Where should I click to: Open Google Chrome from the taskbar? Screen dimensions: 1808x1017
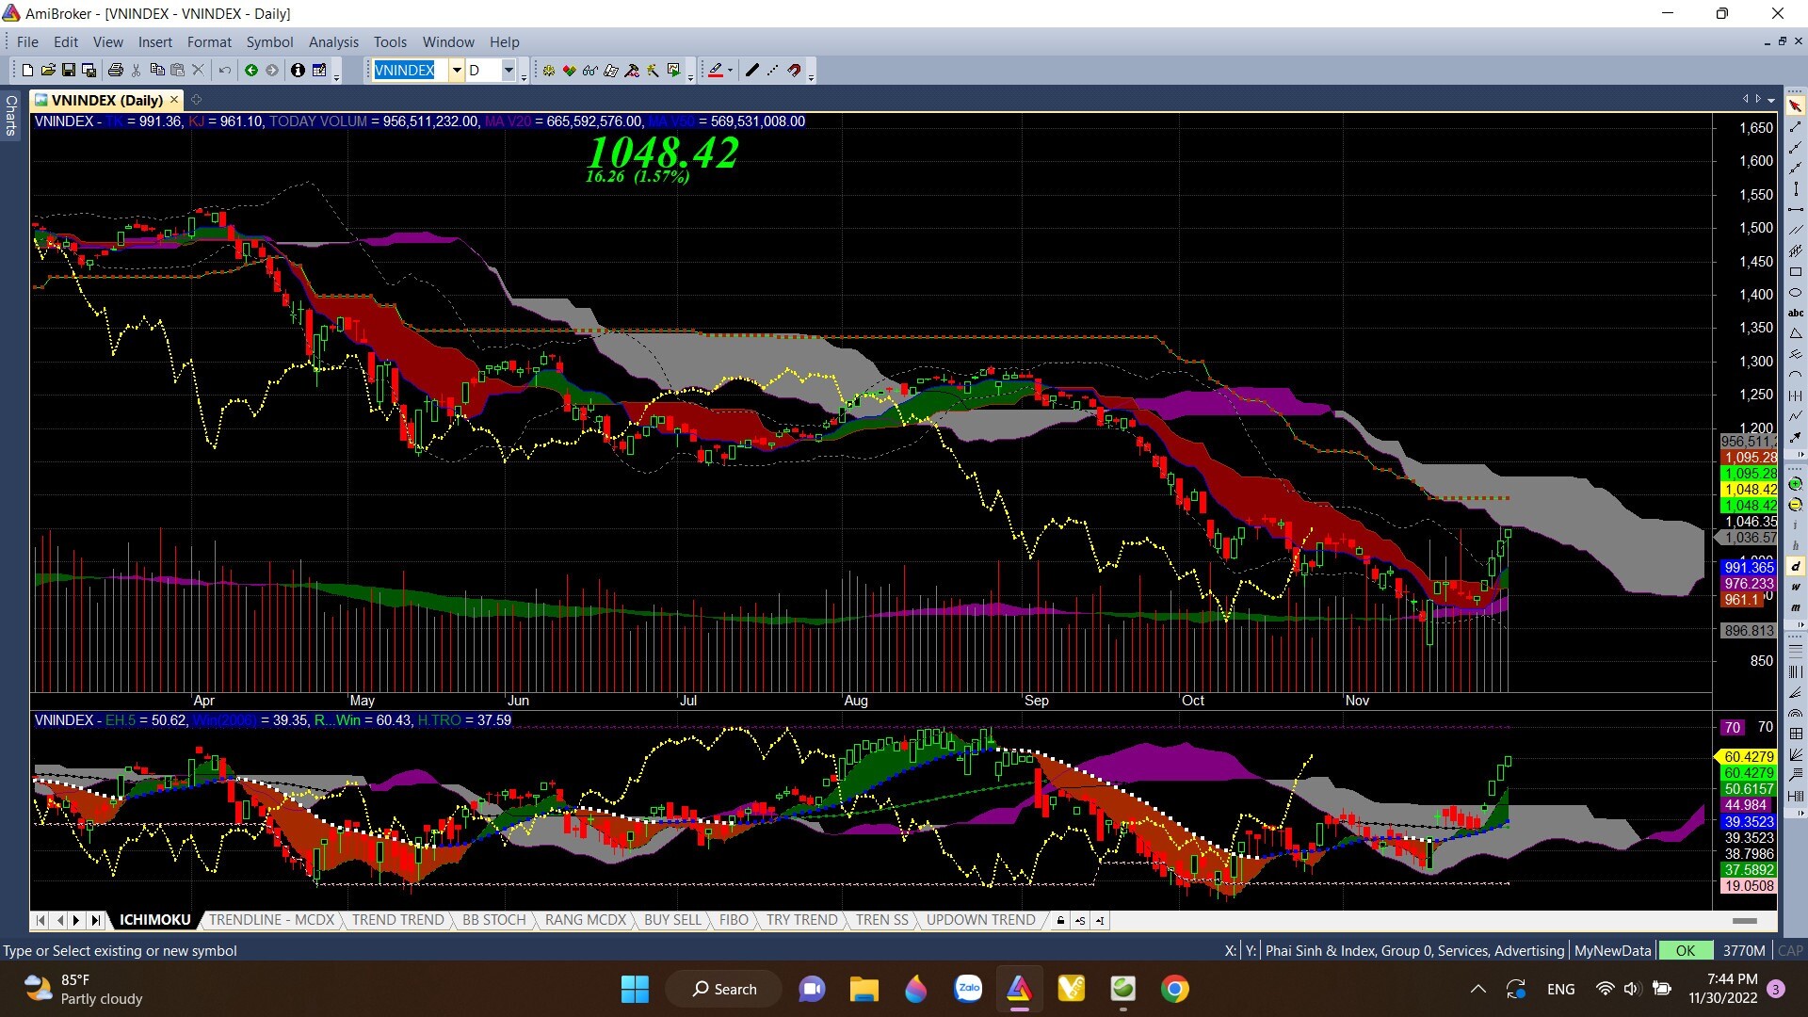(x=1174, y=989)
